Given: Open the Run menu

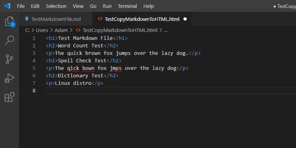Looking at the screenshot, I should pyautogui.click(x=107, y=6).
